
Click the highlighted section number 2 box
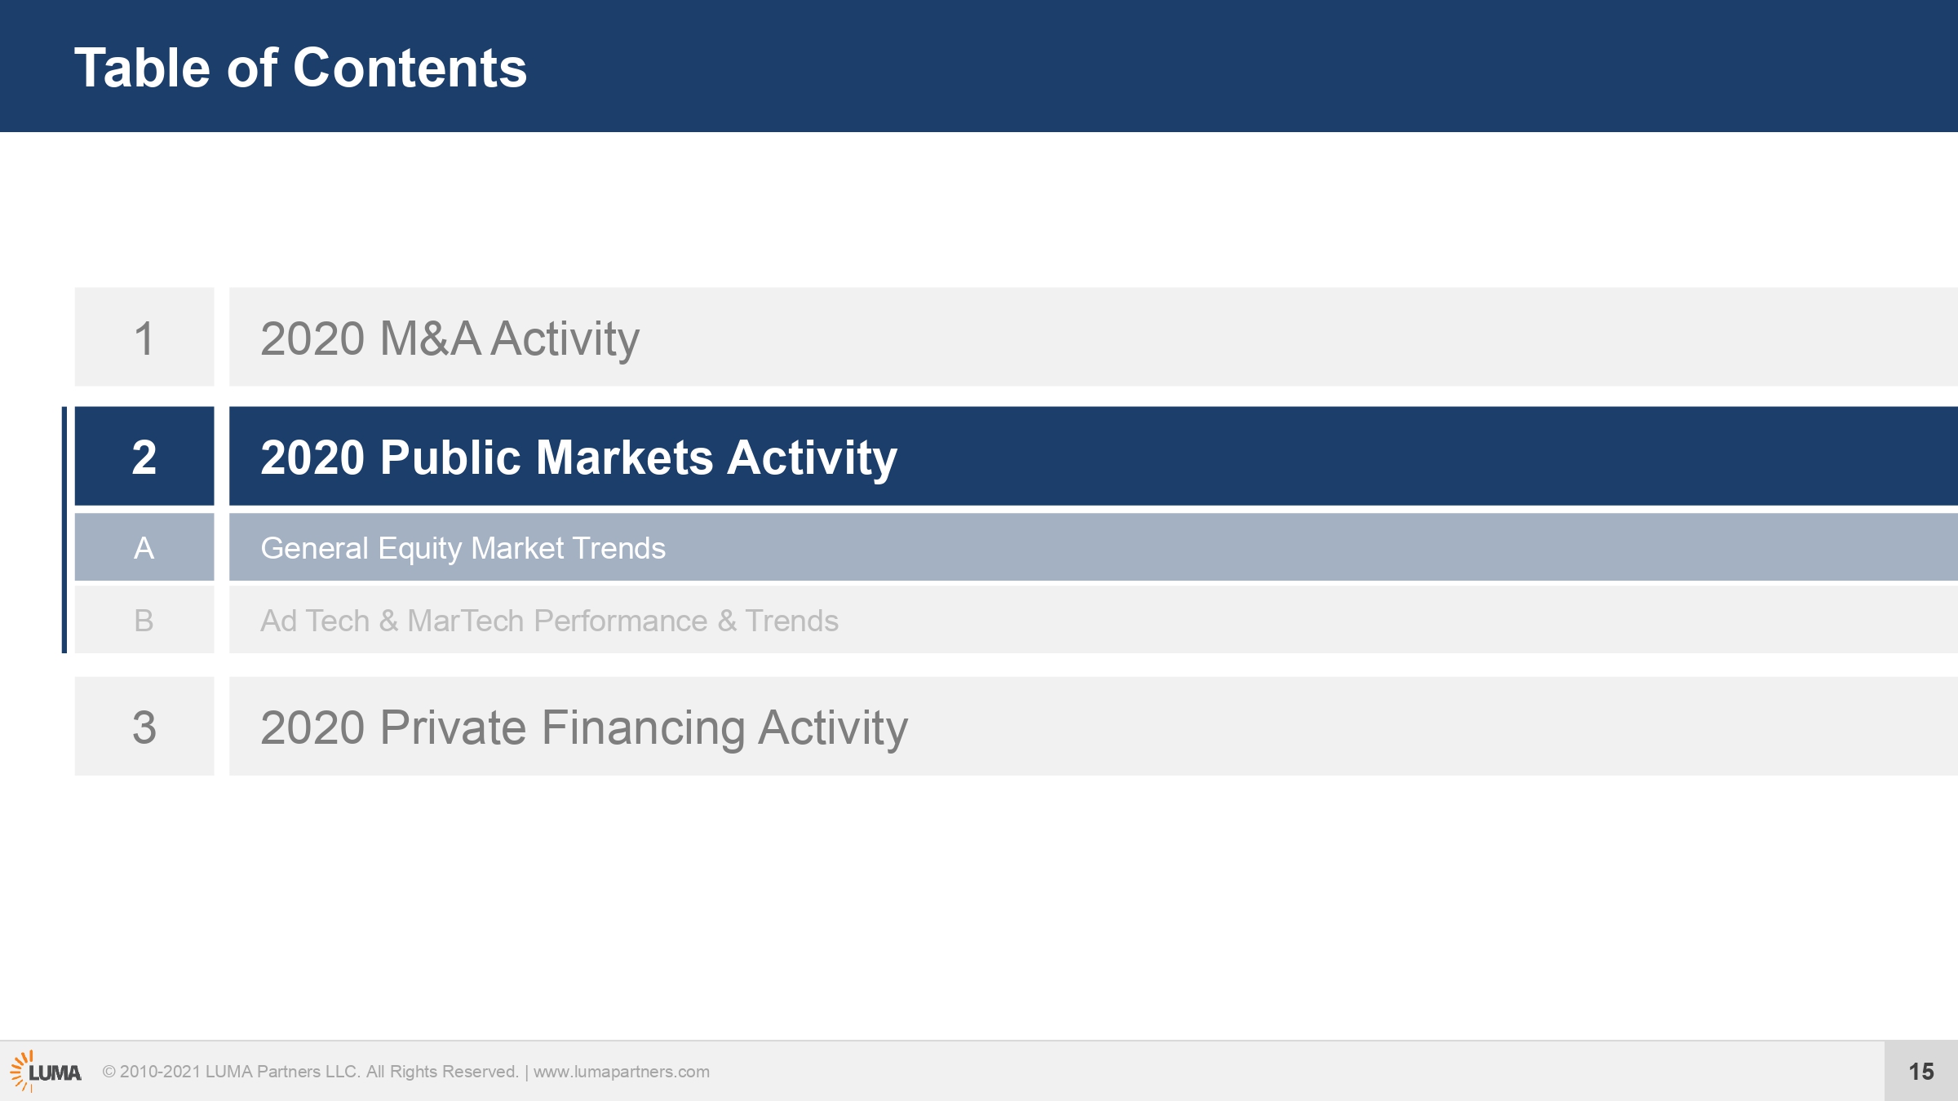pyautogui.click(x=144, y=456)
